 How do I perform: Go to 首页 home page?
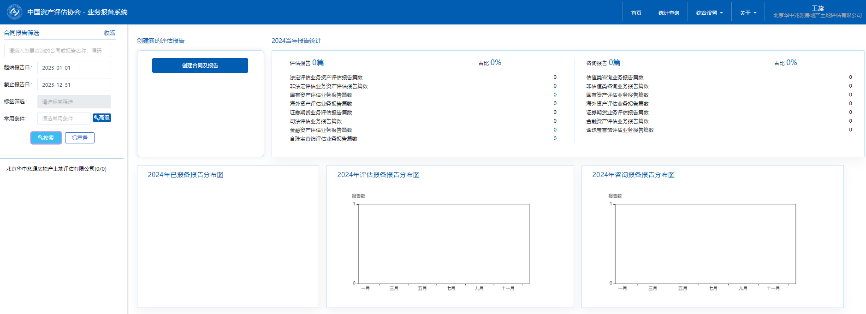636,13
